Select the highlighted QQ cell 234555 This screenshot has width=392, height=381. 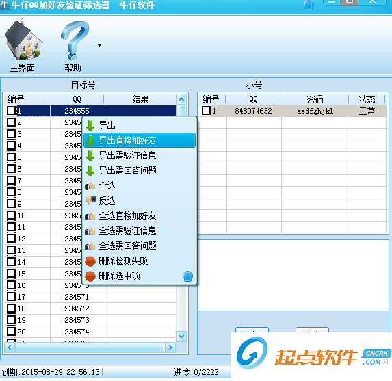point(77,111)
